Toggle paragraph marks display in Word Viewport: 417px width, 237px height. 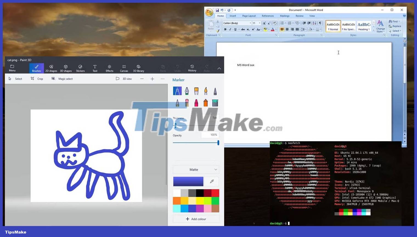pyautogui.click(x=320, y=23)
